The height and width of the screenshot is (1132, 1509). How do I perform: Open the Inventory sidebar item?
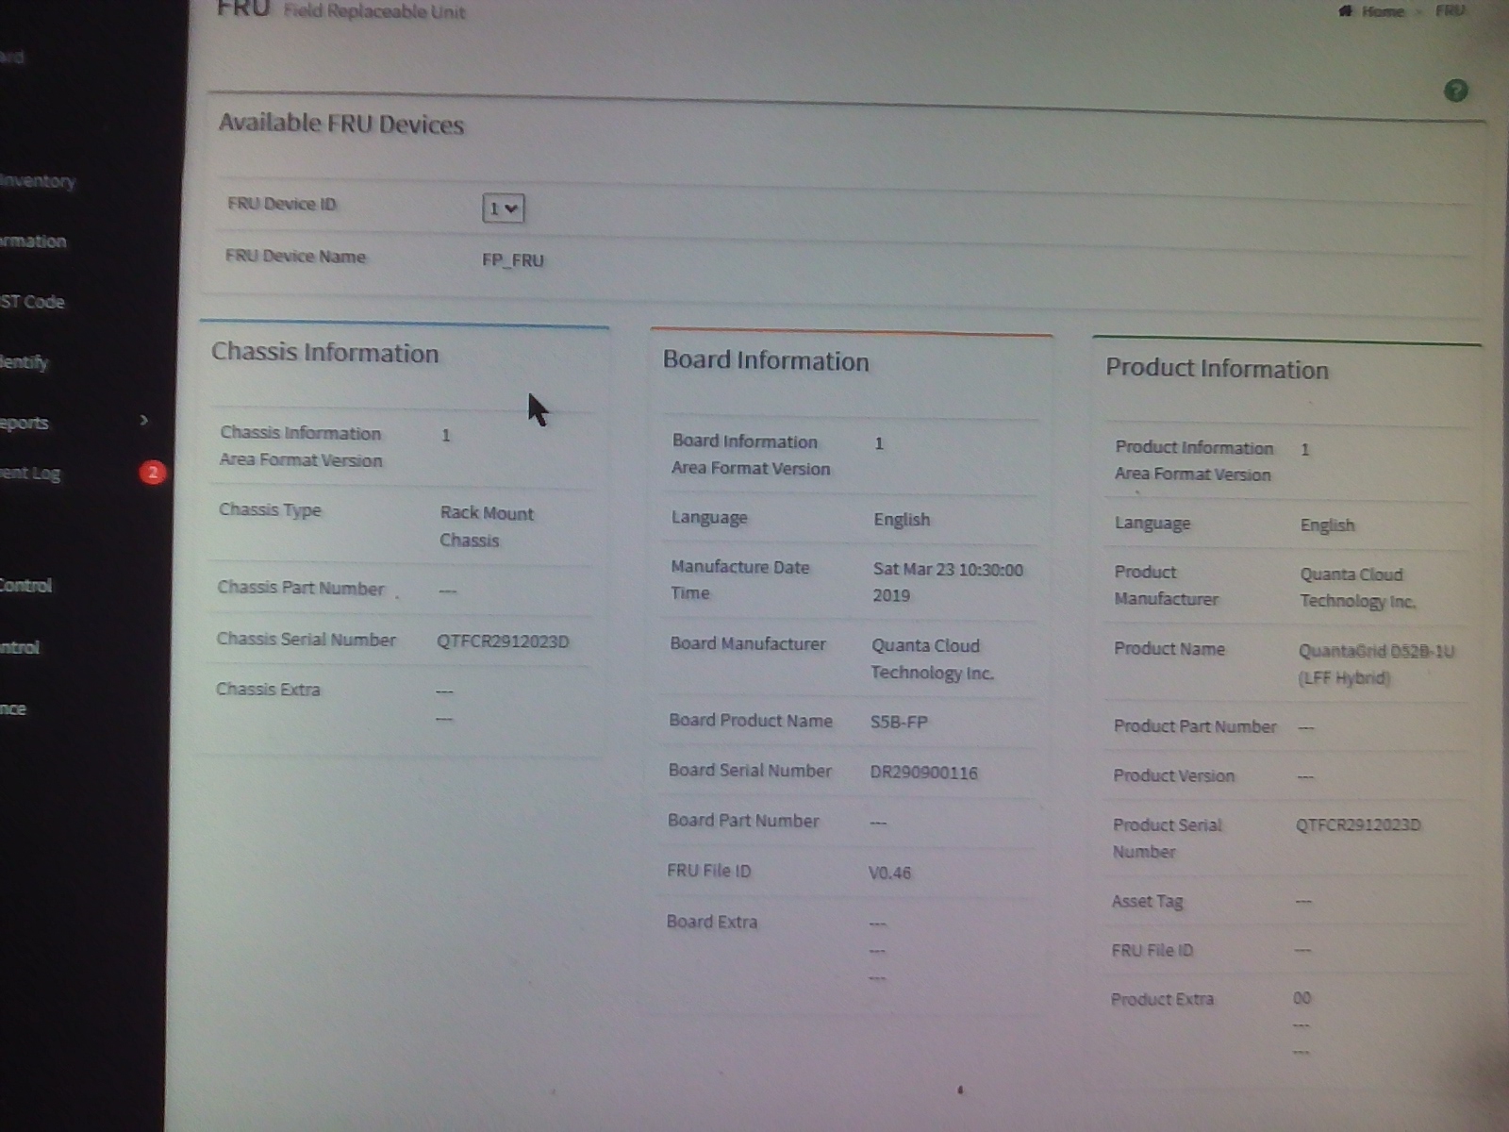point(38,181)
